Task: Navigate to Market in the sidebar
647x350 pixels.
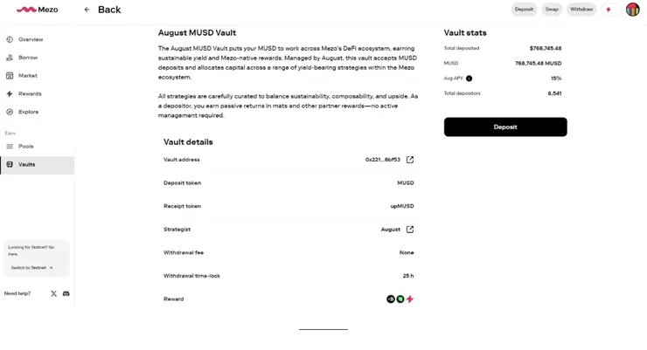Action: point(28,76)
